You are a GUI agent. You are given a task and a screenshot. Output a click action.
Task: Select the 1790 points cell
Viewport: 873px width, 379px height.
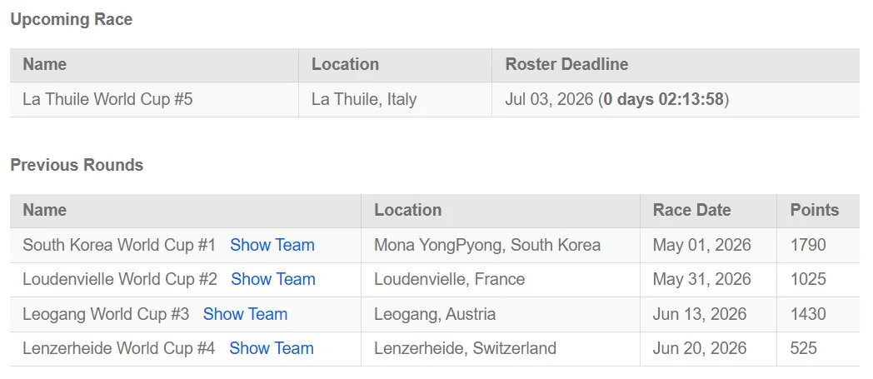(818, 245)
